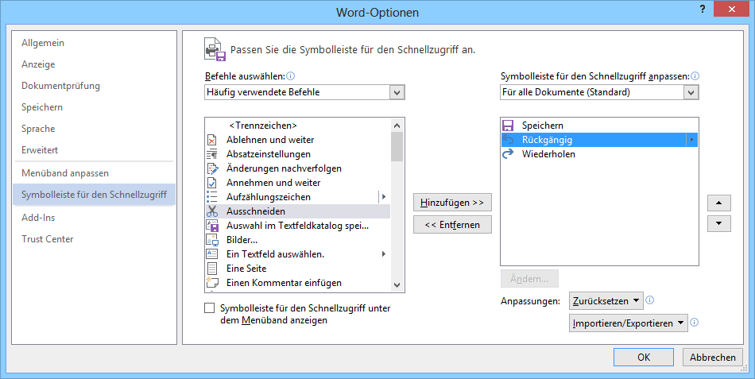Click the Ausschneiden scissors icon
Image resolution: width=755 pixels, height=379 pixels.
click(x=212, y=211)
